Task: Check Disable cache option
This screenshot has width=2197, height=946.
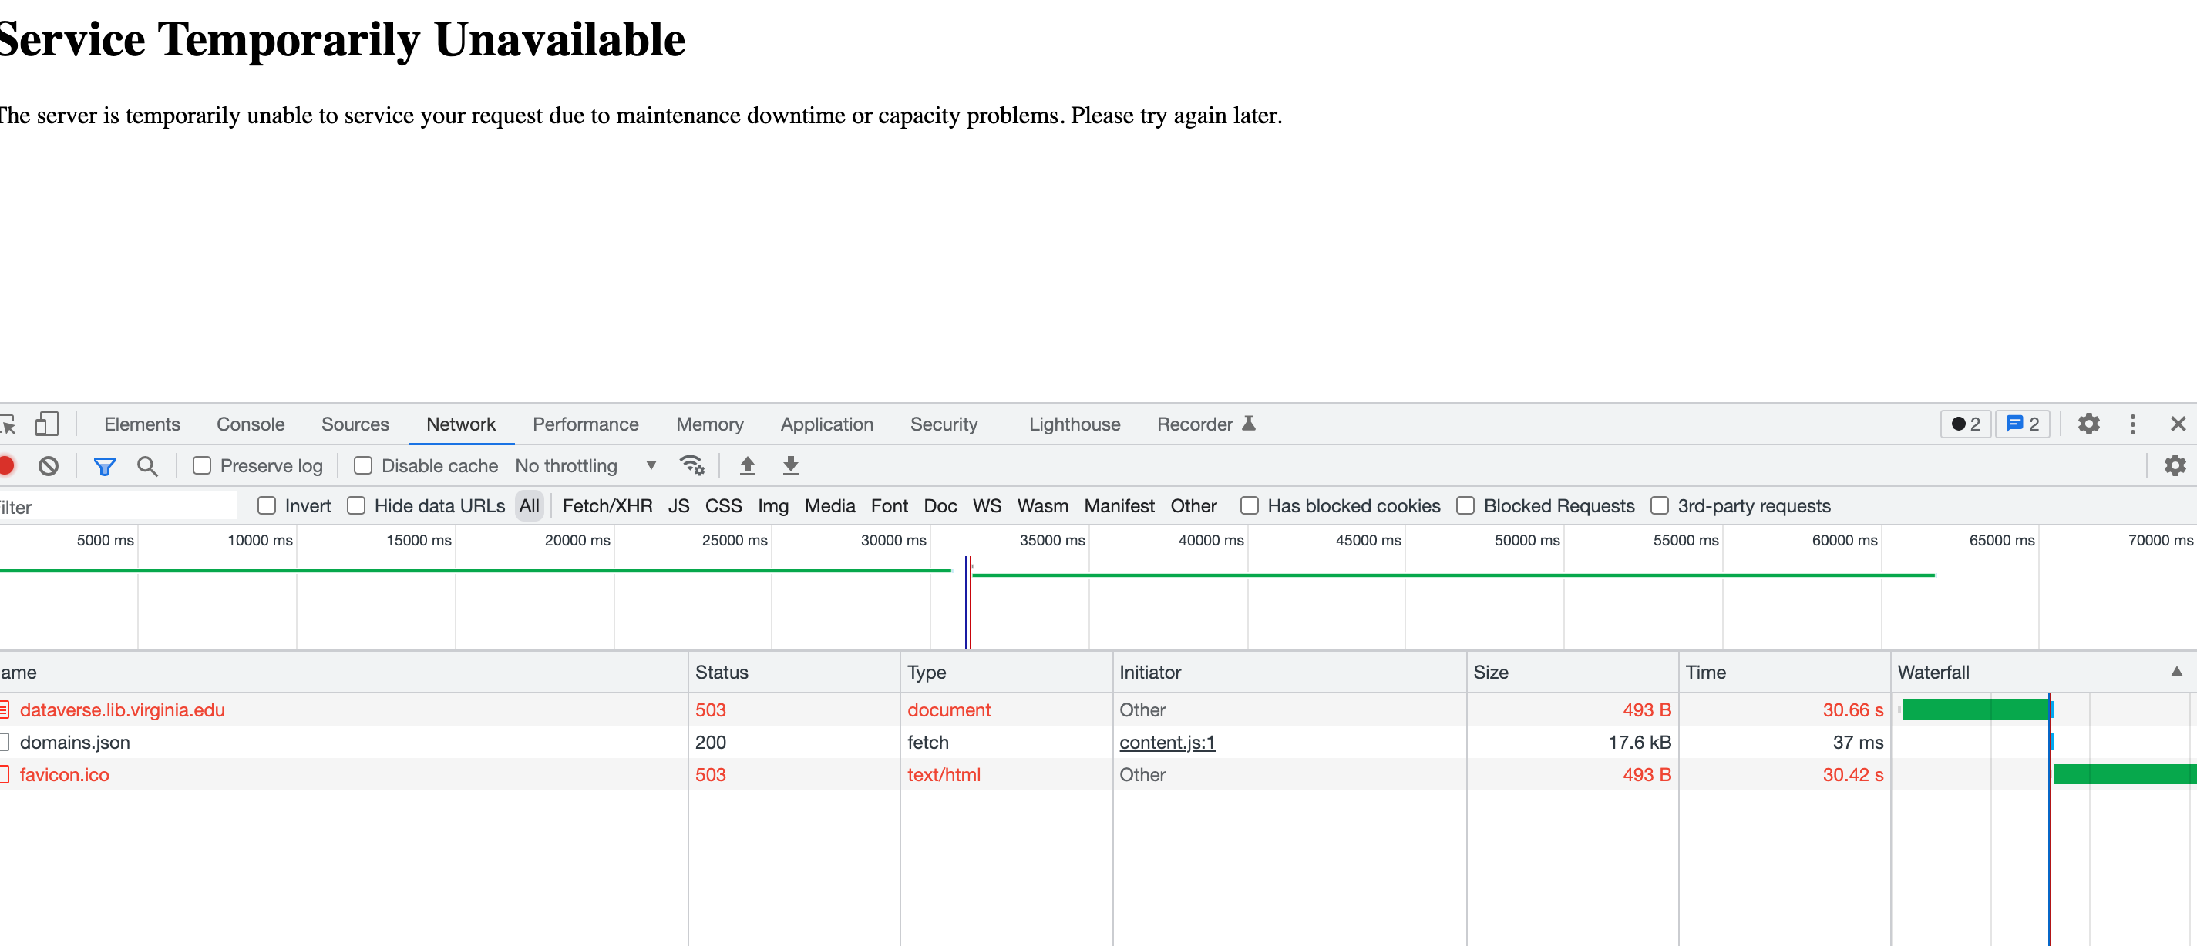Action: 363,465
